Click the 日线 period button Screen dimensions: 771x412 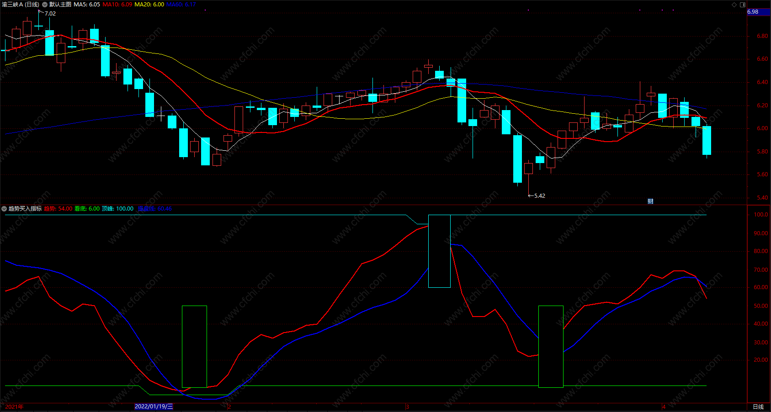[758, 407]
